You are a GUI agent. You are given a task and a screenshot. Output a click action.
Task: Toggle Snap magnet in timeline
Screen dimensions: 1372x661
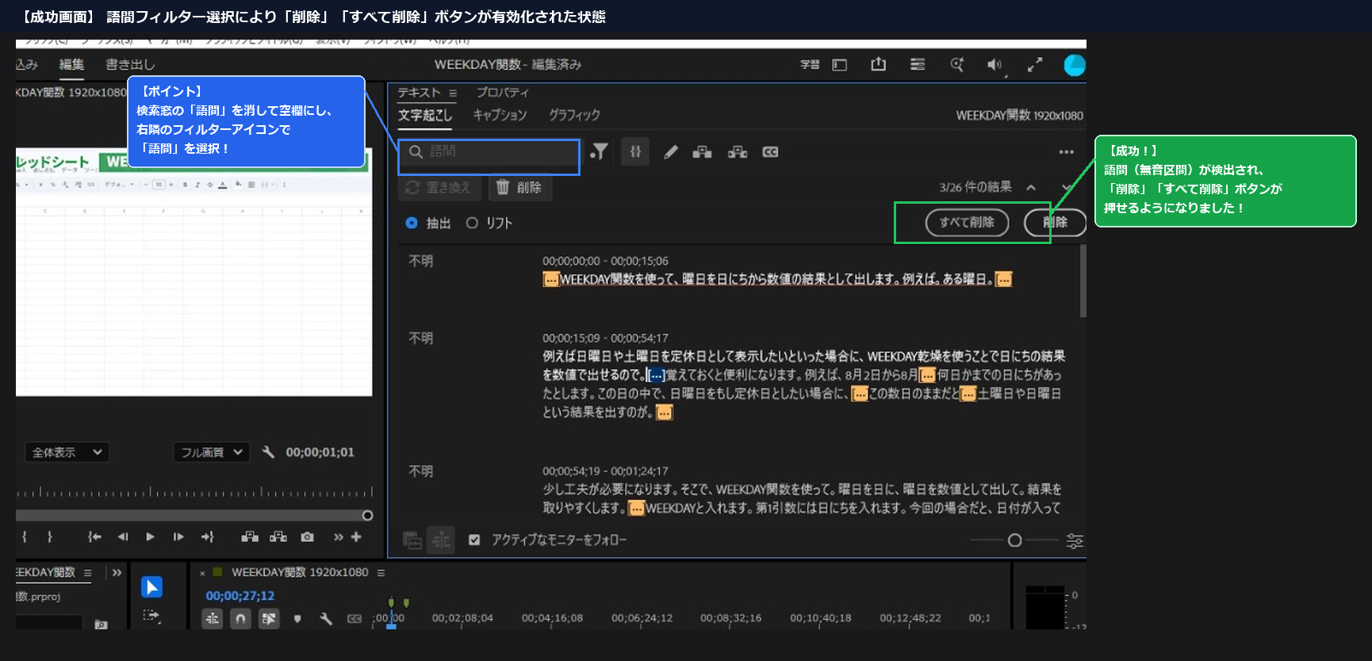tap(240, 618)
